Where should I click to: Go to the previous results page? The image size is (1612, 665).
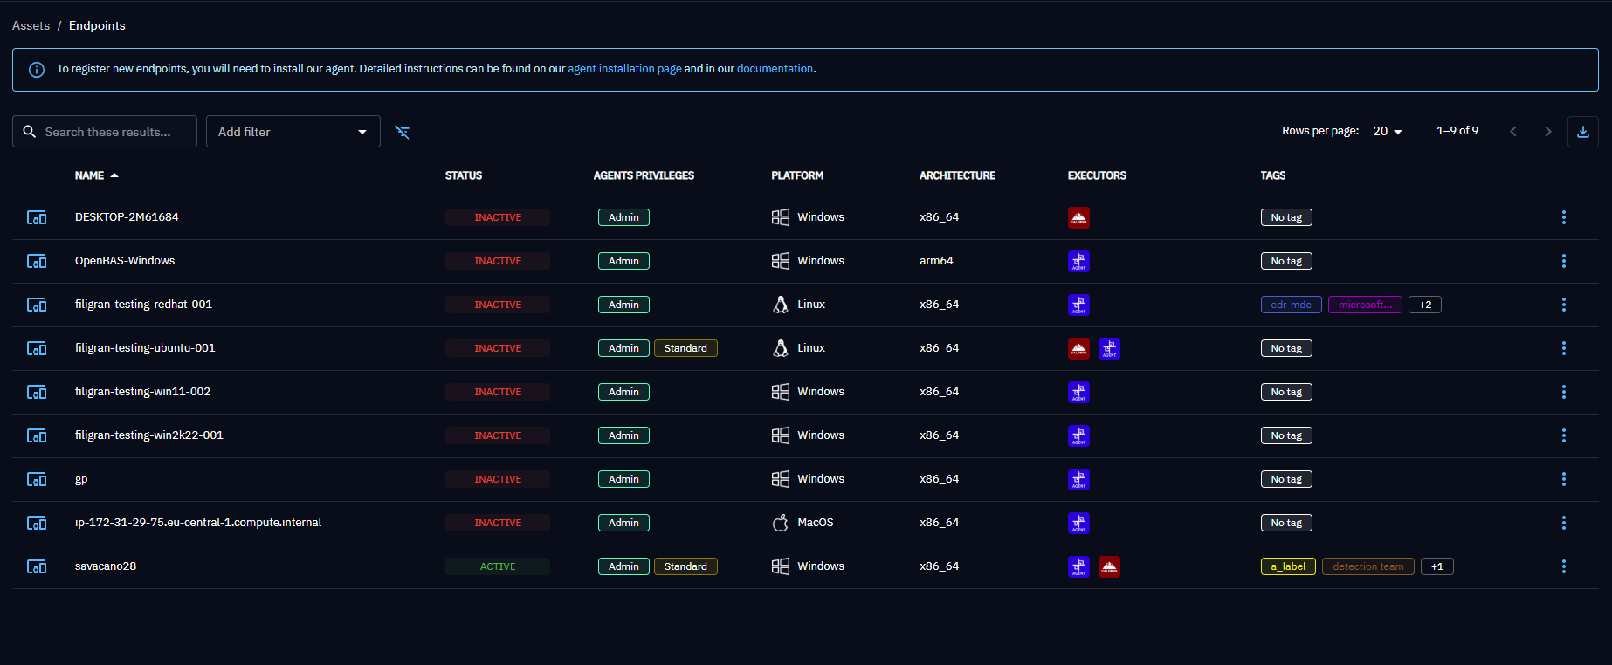point(1513,132)
